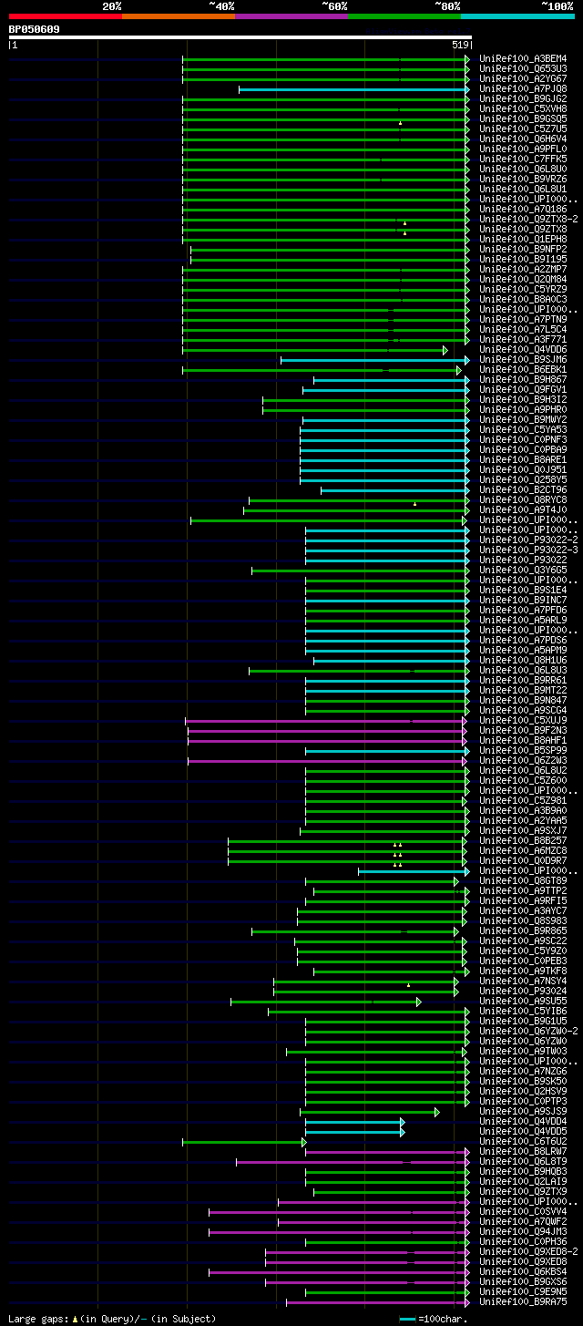Image resolution: width=583 pixels, height=1326 pixels.
Task: Open hit UniRef100_C6T6U2
Action: [x=523, y=1142]
